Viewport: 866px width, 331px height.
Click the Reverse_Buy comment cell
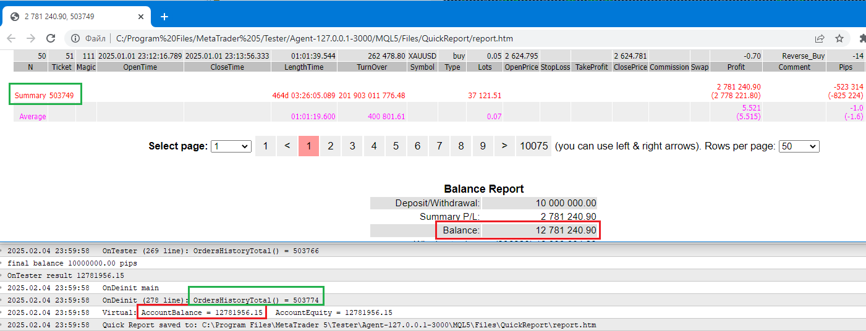coord(794,56)
